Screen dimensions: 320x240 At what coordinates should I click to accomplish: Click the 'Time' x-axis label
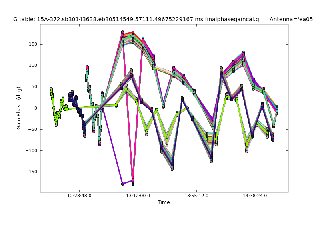[164, 202]
